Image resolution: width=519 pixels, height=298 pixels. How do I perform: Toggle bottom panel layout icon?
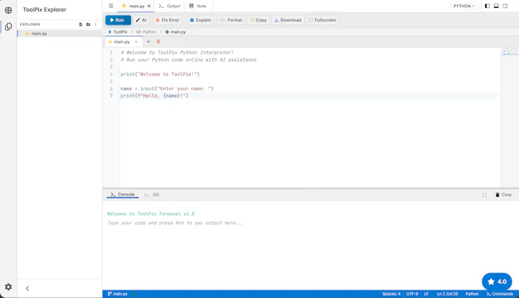[496, 6]
